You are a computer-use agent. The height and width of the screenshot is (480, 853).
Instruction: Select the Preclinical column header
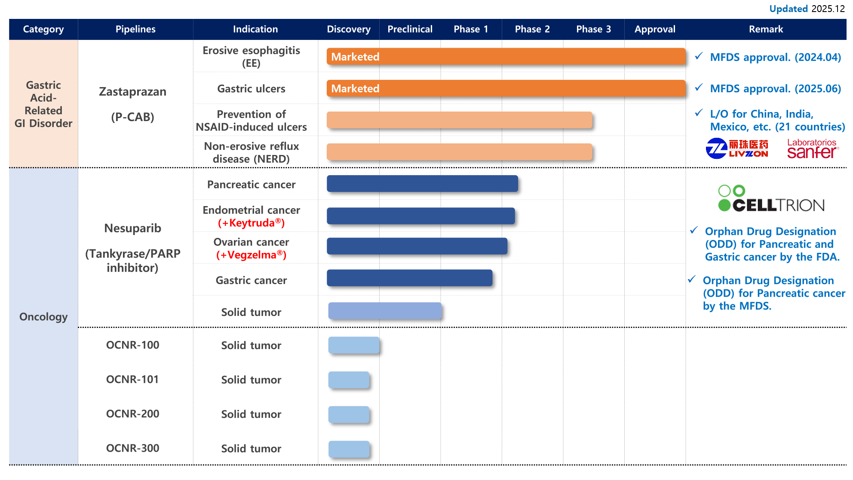[x=410, y=29]
